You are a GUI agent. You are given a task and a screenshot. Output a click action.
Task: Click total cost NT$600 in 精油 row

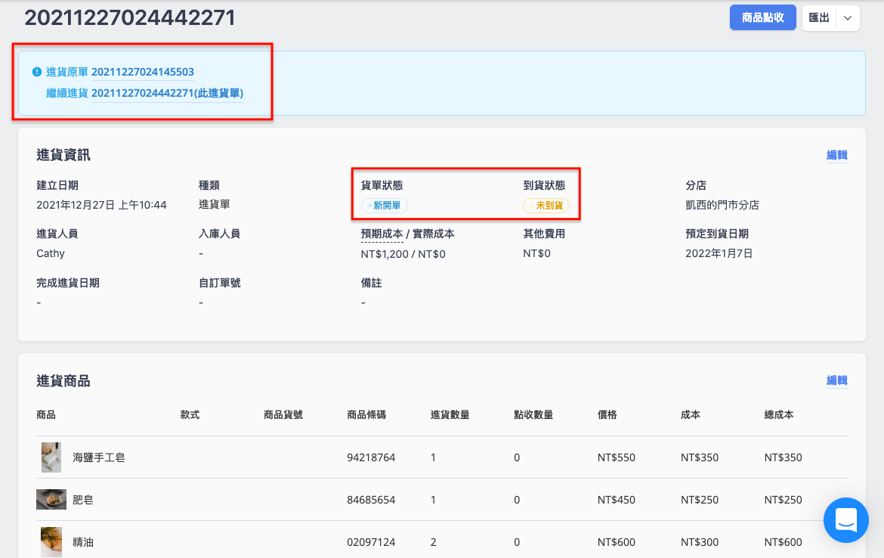(x=783, y=542)
